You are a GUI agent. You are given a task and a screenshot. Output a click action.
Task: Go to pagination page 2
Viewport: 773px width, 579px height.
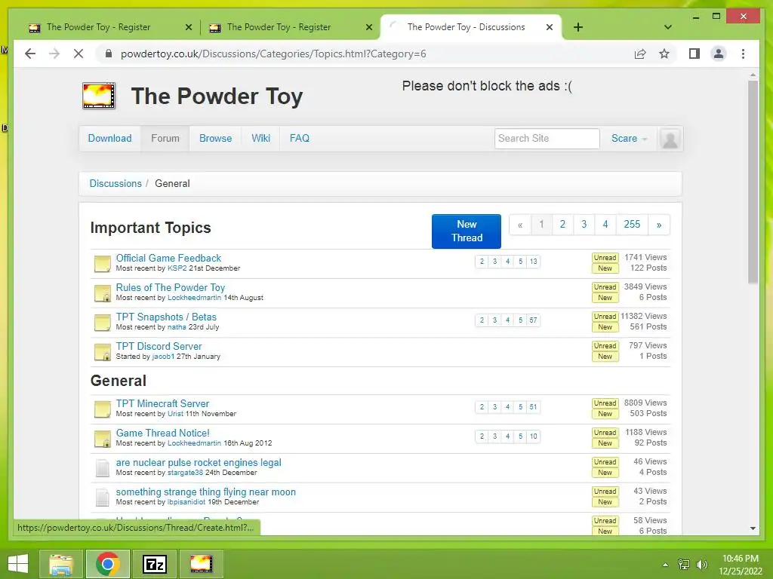coord(562,225)
